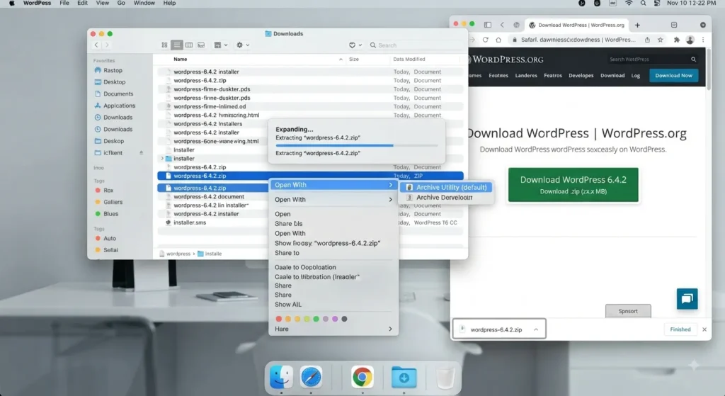
Task: Click the Spnsort button in browser
Action: pyautogui.click(x=628, y=311)
